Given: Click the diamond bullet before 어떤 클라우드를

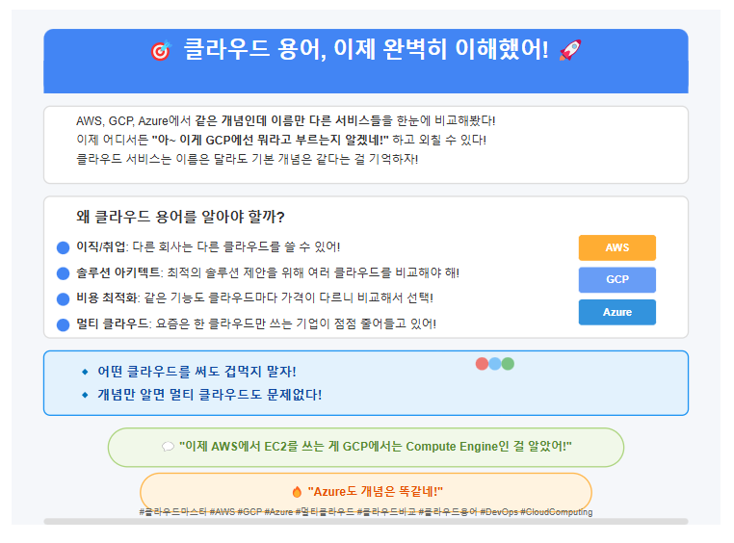Looking at the screenshot, I should coord(85,372).
